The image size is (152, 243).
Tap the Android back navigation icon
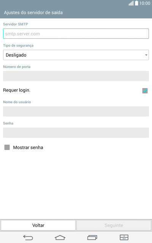pyautogui.click(x=28, y=237)
